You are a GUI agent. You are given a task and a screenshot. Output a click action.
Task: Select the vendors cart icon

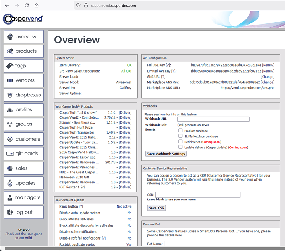[x=10, y=80]
